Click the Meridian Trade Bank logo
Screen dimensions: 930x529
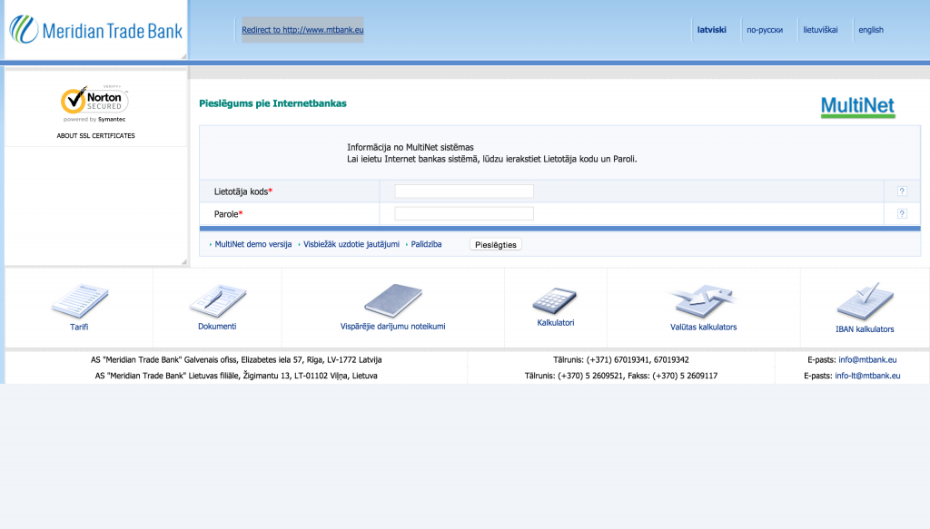[x=95, y=30]
